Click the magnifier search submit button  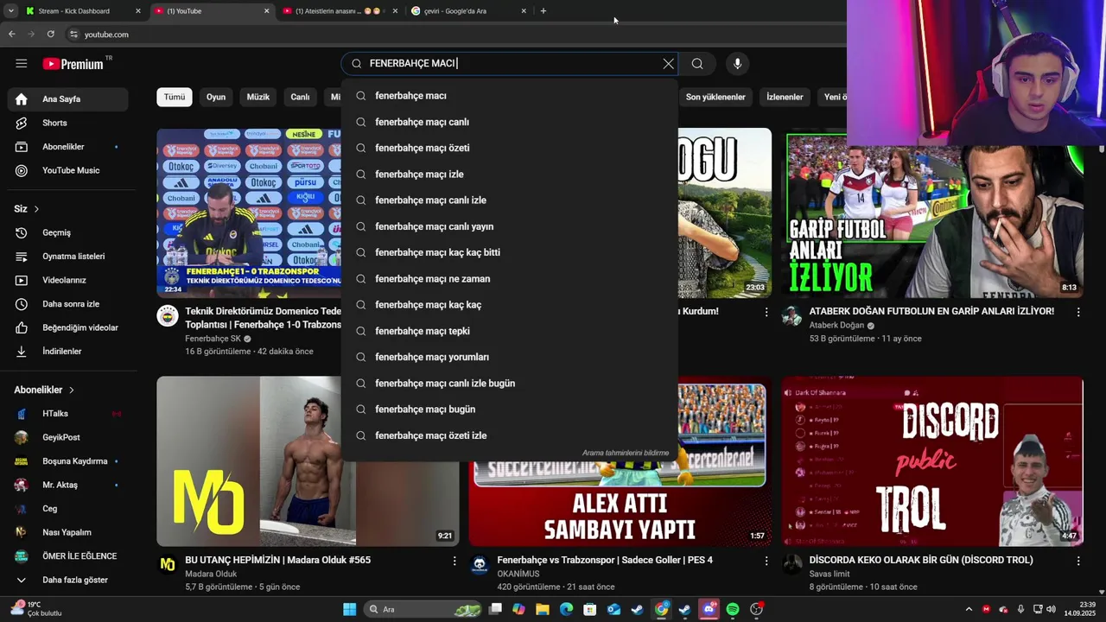click(x=697, y=63)
